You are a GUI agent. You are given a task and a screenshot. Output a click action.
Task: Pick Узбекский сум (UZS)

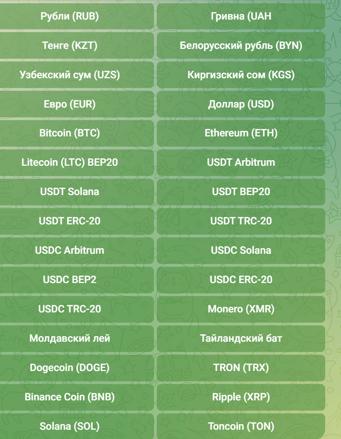[x=70, y=75]
